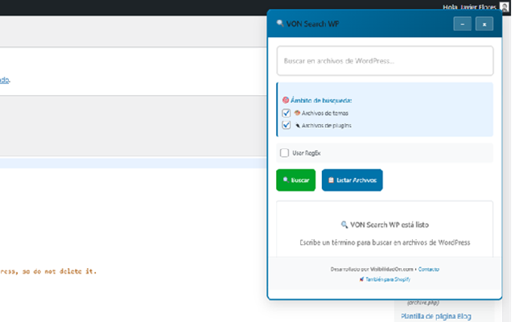The width and height of the screenshot is (515, 322).
Task: Focus the WordPress file search field
Action: pyautogui.click(x=385, y=61)
